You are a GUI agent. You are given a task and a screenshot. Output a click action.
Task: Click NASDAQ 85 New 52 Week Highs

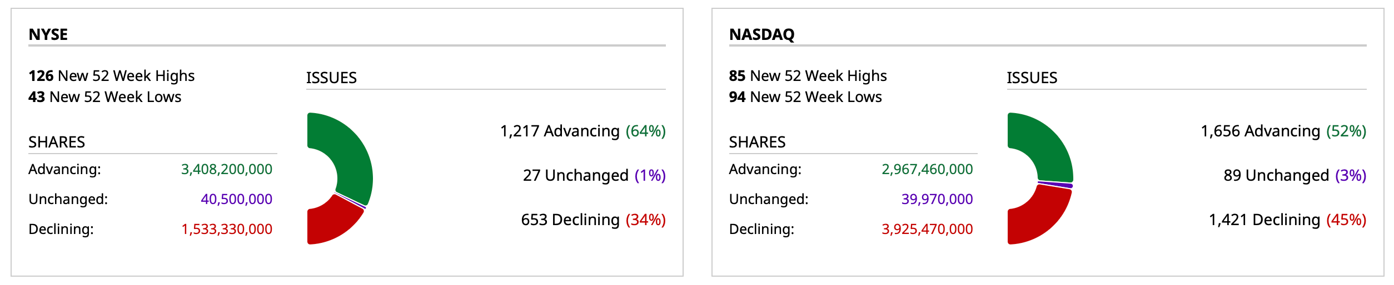[x=808, y=75]
